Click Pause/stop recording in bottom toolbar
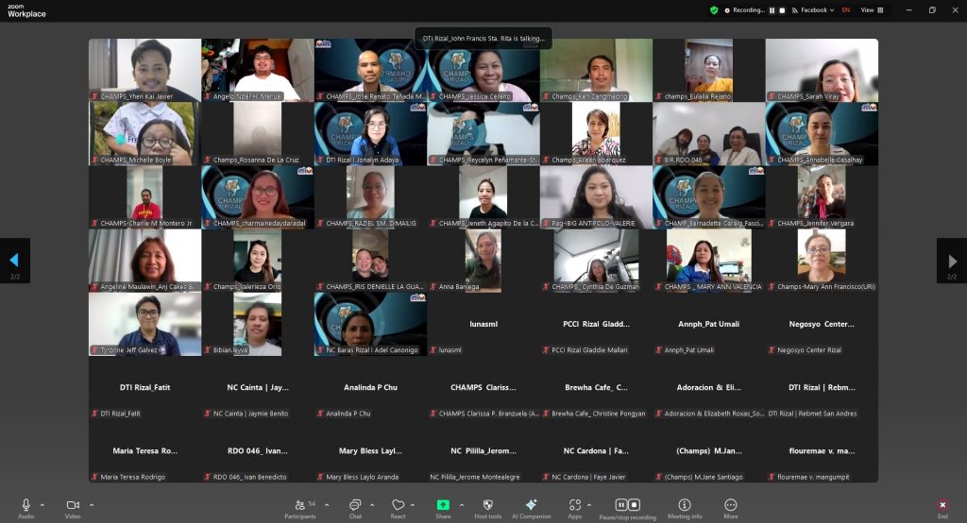This screenshot has width=967, height=523. pos(628,507)
